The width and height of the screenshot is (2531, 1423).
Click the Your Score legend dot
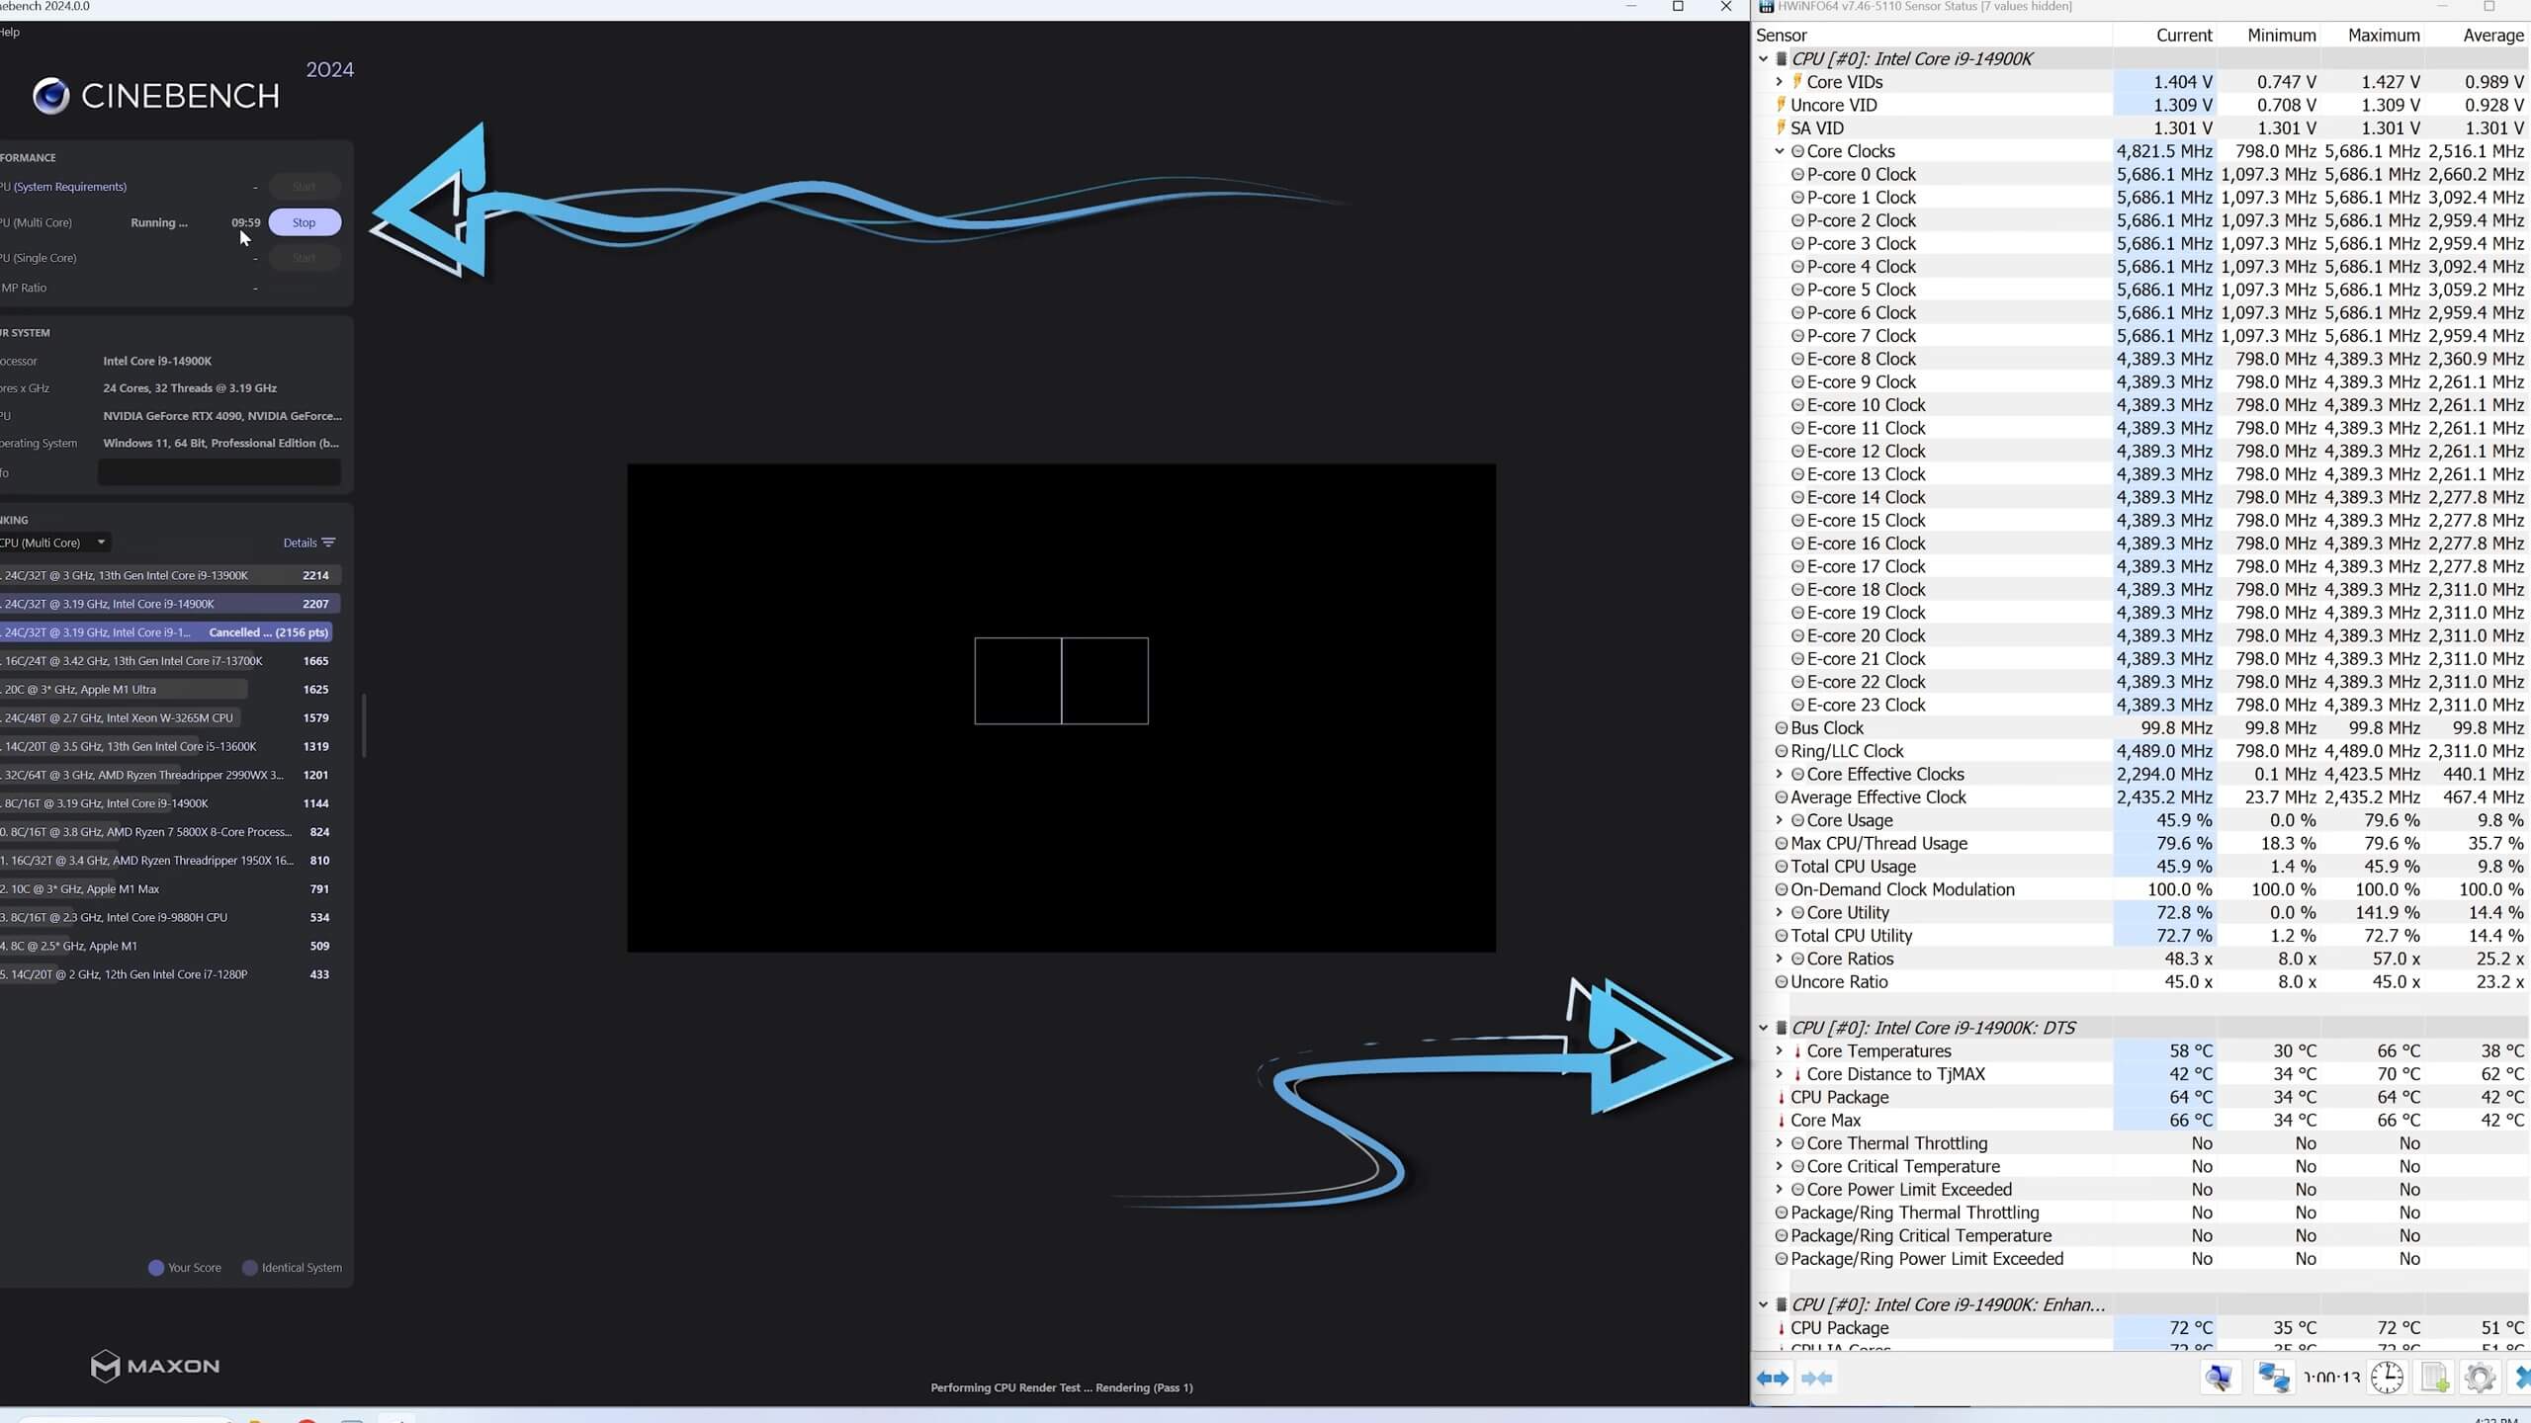pos(156,1268)
